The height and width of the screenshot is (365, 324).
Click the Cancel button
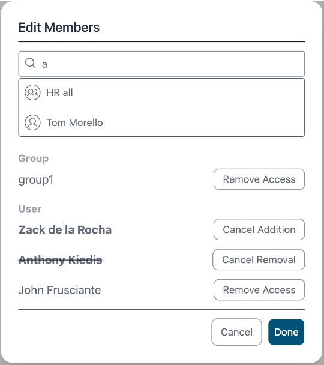point(236,332)
